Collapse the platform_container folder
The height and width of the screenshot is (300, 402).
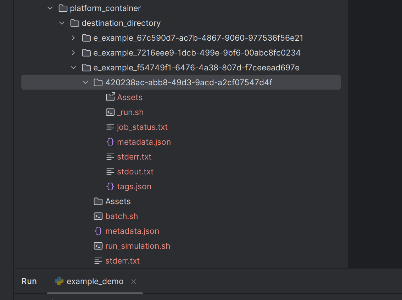click(50, 8)
